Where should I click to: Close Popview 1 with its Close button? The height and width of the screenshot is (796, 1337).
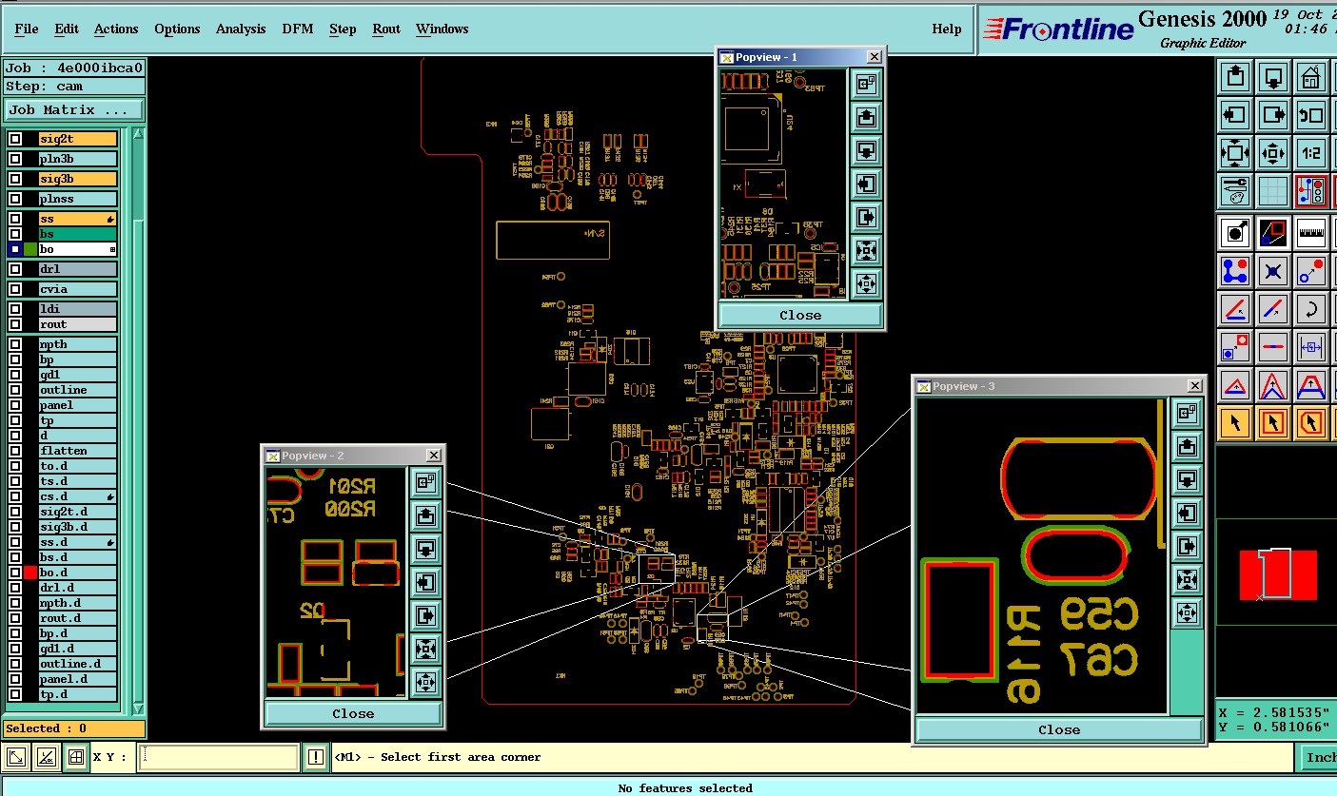pyautogui.click(x=800, y=315)
